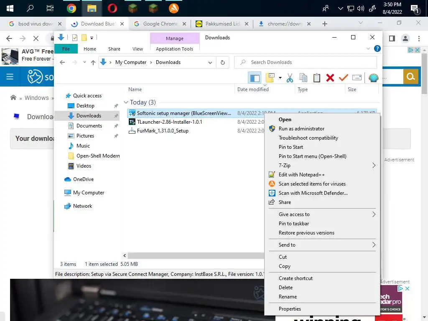The width and height of the screenshot is (428, 321).
Task: Click the globe shell icon in toolbar
Action: pos(373,78)
